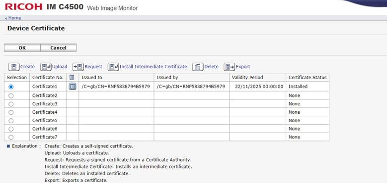
Task: Select the Certificate3 radio button
Action: pyautogui.click(x=11, y=104)
